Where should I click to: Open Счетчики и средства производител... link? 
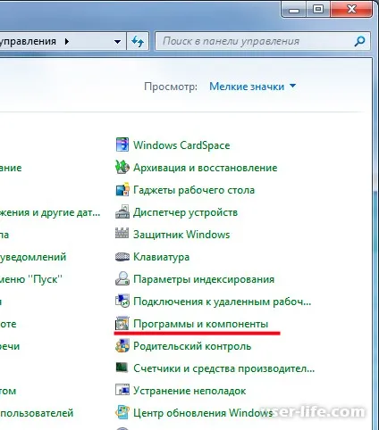(223, 368)
